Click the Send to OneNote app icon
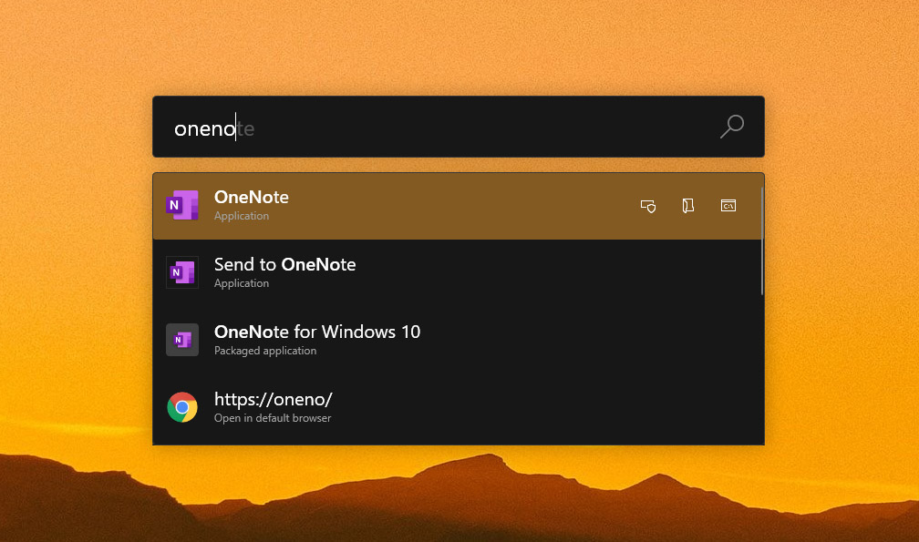The height and width of the screenshot is (542, 919). (182, 272)
